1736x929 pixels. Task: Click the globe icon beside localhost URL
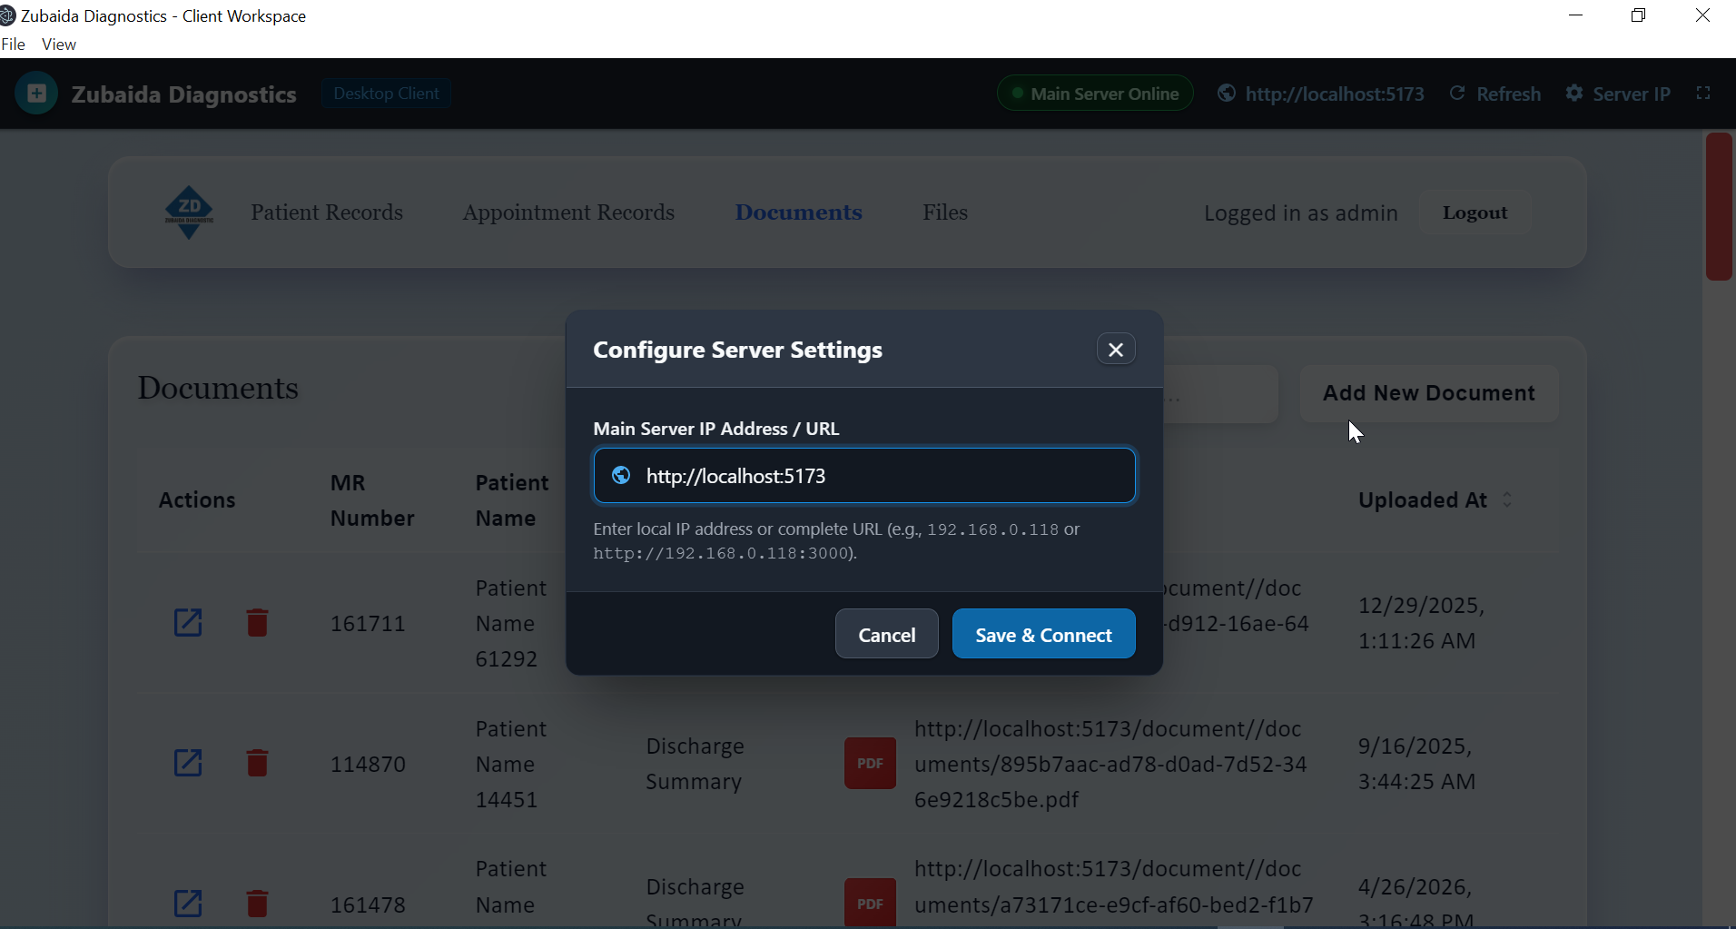click(x=1226, y=93)
